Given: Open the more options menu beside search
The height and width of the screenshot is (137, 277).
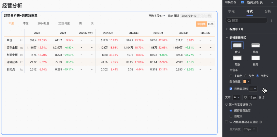Looking at the screenshot, I should pos(272,20).
